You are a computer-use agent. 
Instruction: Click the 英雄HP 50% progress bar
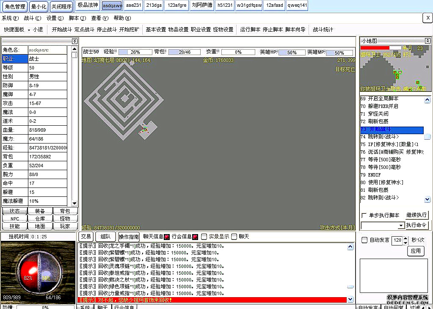click(x=291, y=52)
